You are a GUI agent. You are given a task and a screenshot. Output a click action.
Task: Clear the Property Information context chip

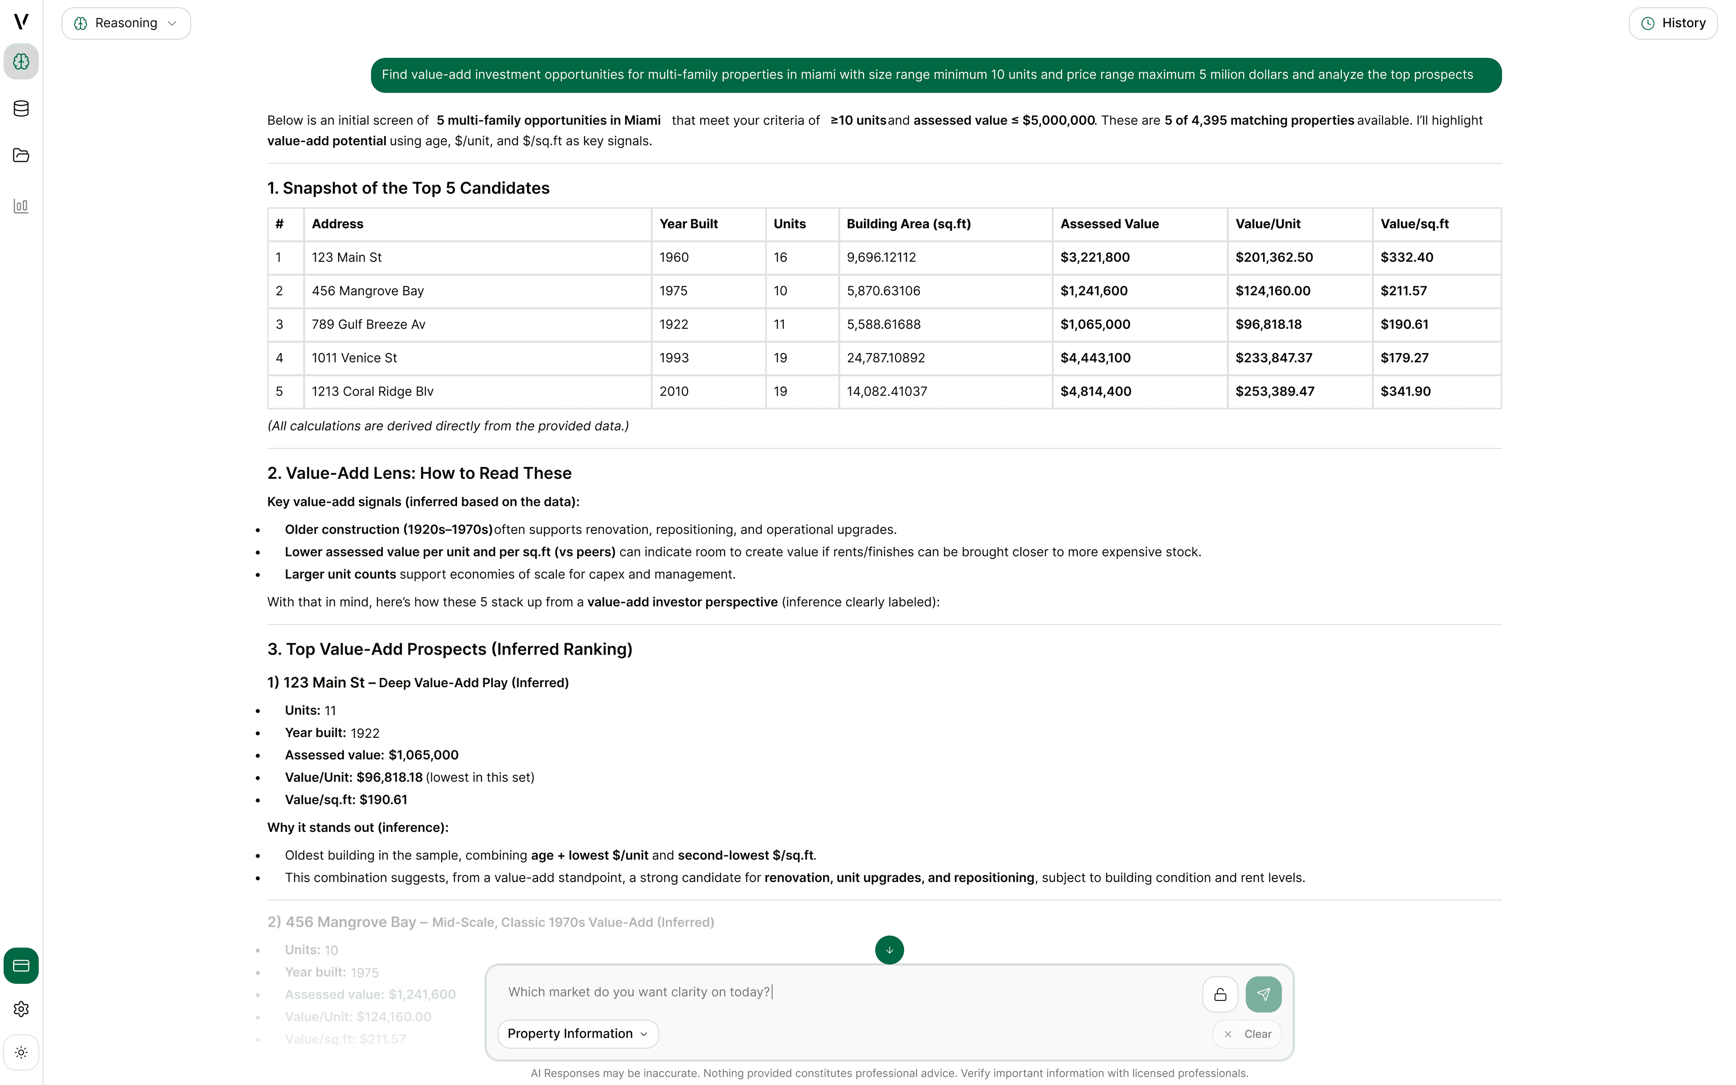(x=1247, y=1033)
